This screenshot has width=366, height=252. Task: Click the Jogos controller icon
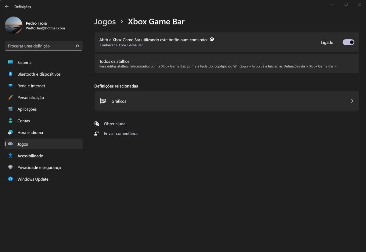click(x=11, y=144)
